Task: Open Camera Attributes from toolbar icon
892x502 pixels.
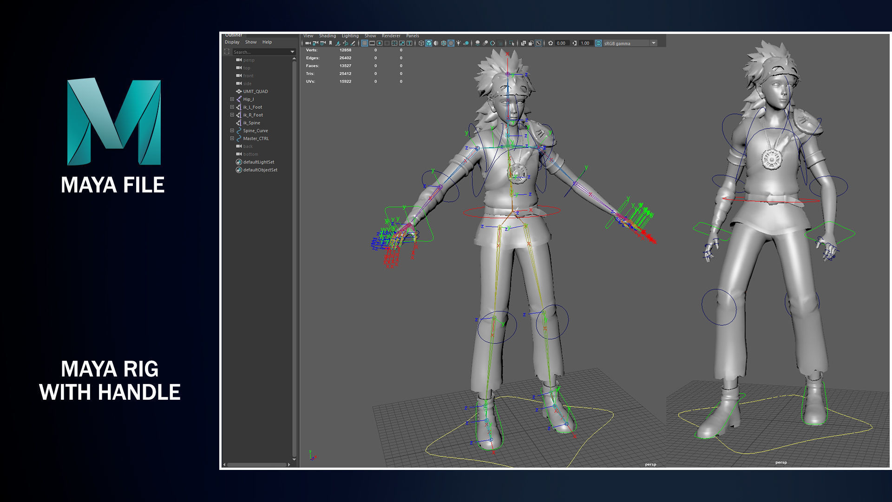Action: click(x=323, y=43)
